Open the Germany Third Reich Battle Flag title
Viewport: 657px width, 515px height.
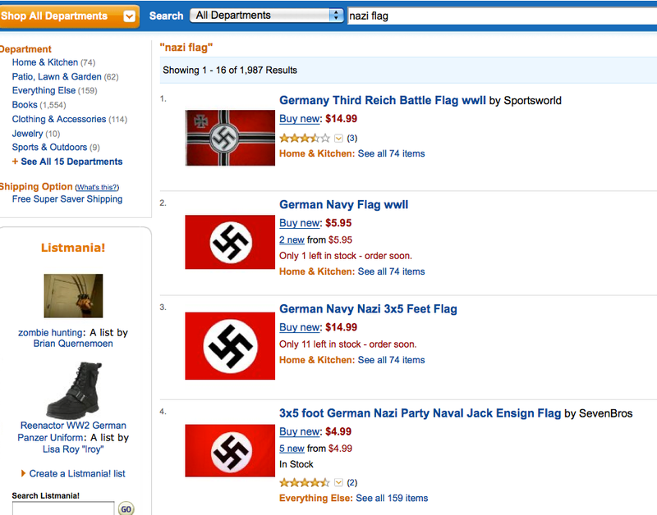coord(383,100)
